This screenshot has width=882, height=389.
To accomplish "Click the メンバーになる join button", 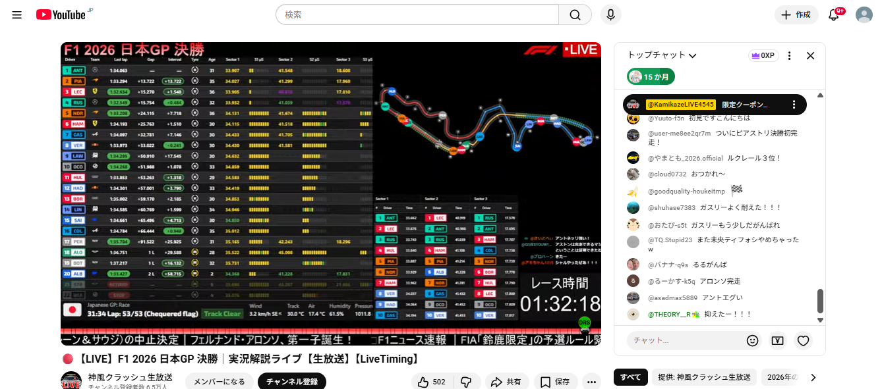I will pyautogui.click(x=219, y=382).
